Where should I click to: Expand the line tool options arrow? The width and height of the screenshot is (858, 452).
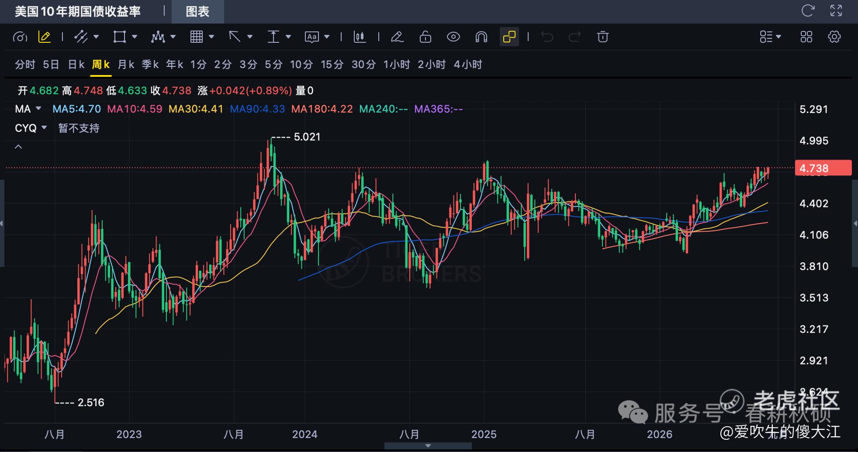point(96,37)
